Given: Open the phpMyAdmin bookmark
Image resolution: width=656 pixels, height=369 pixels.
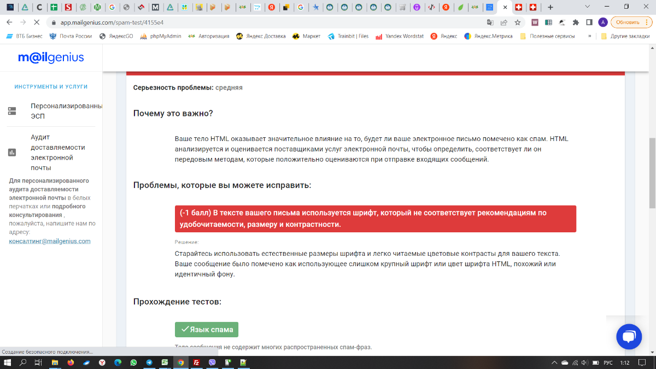Looking at the screenshot, I should 160,36.
